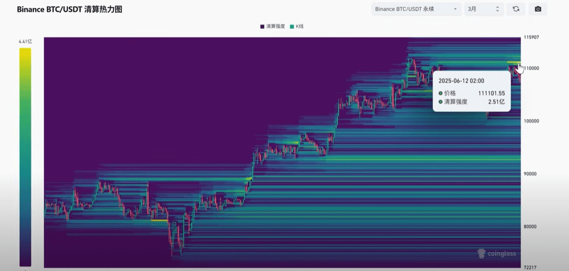Image resolution: width=569 pixels, height=271 pixels.
Task: Click the 115907 price axis label
Action: (531, 37)
